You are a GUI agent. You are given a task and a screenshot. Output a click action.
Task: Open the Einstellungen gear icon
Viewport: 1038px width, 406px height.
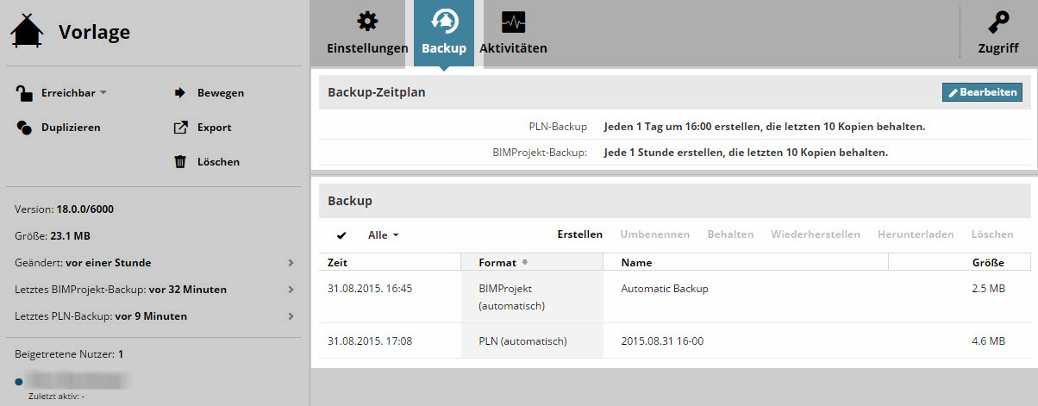coord(367,22)
